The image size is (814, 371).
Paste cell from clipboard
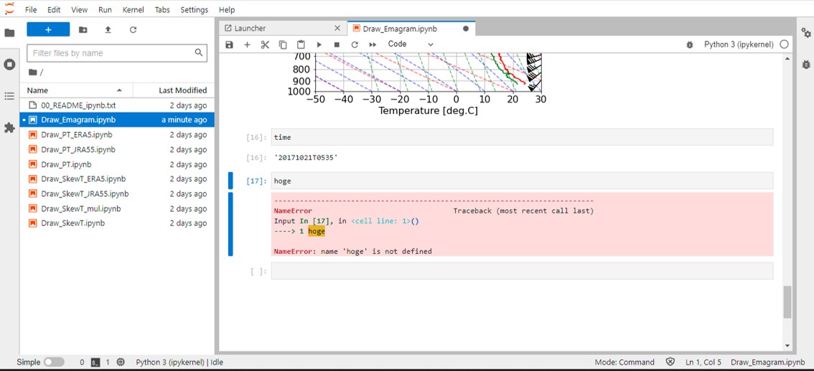coord(301,45)
